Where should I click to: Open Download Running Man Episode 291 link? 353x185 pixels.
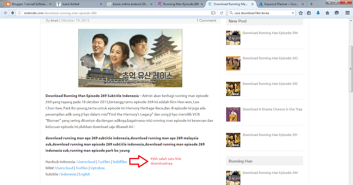[270, 135]
